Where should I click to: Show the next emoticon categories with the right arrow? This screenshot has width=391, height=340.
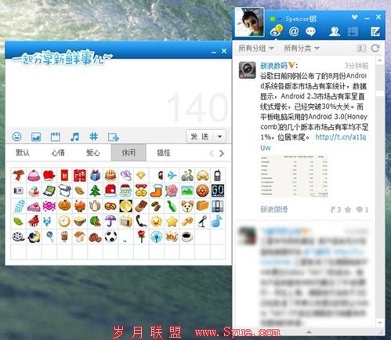tap(222, 154)
